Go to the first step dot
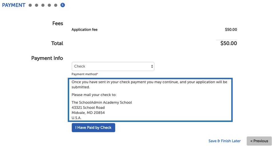 coord(30,5)
